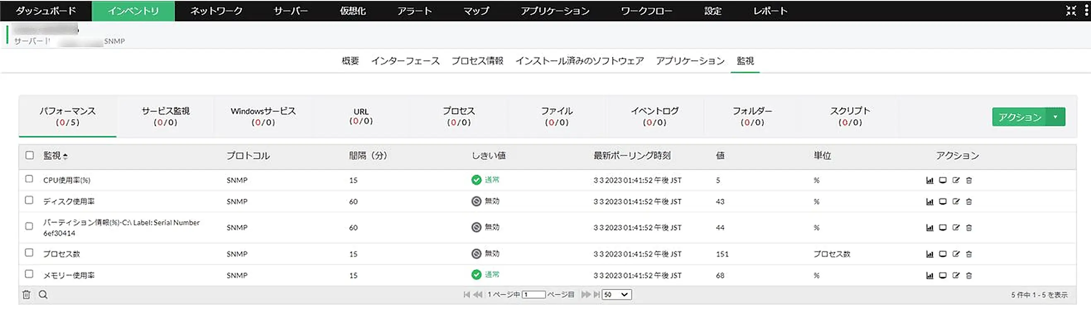Click monitor icon in パーティション情報 row
Screen dimensions: 1091x309
tap(942, 228)
